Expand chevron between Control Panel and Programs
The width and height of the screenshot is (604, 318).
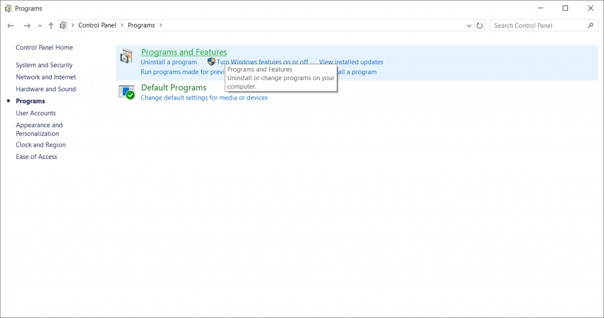[122, 25]
